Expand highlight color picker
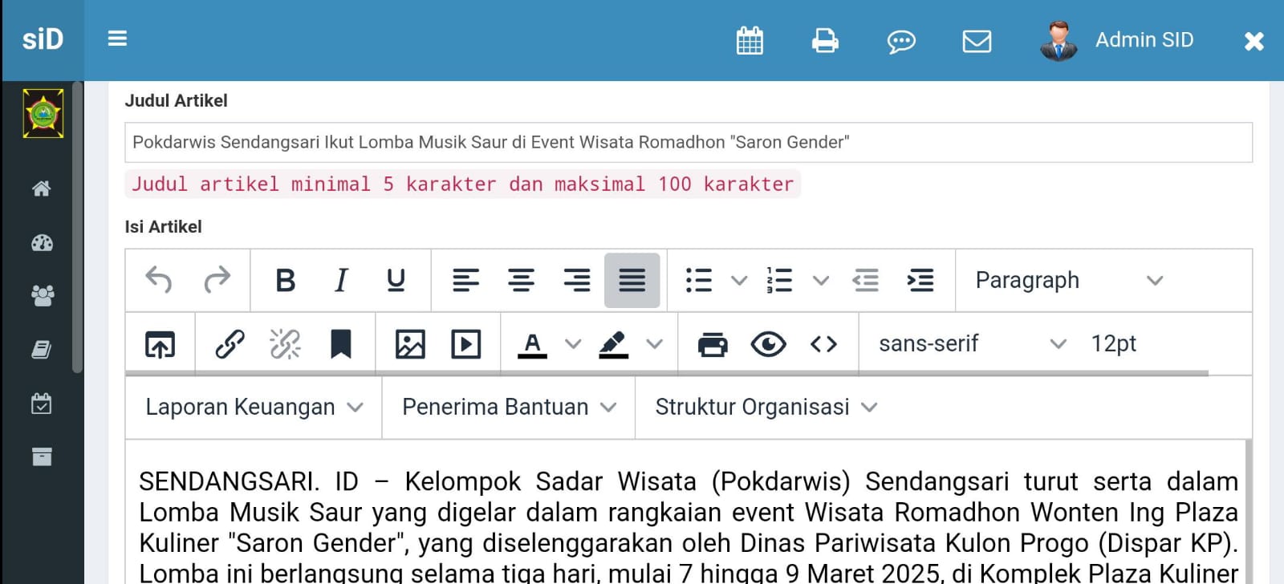This screenshot has height=584, width=1284. point(655,344)
